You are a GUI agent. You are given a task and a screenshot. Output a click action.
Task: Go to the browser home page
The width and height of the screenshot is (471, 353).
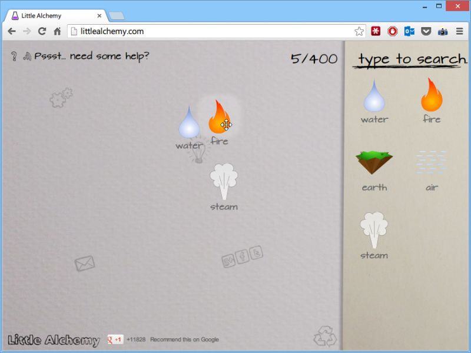pyautogui.click(x=57, y=31)
